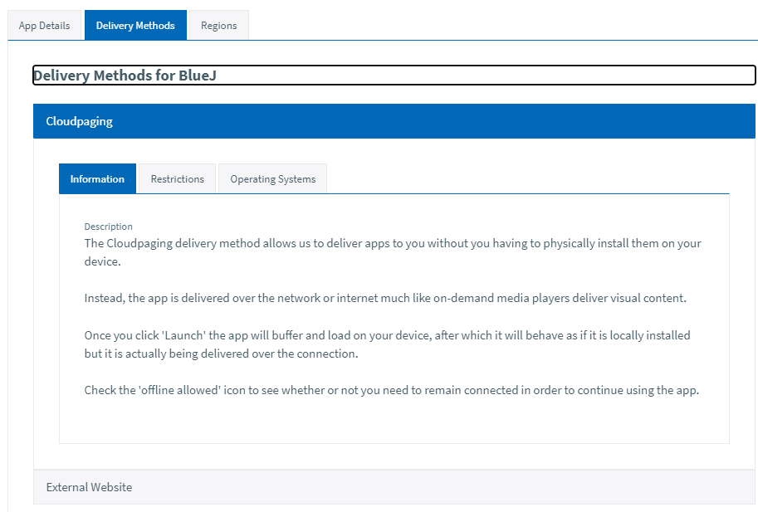Click the paragraph starting 'Once you click Launch'

[387, 344]
